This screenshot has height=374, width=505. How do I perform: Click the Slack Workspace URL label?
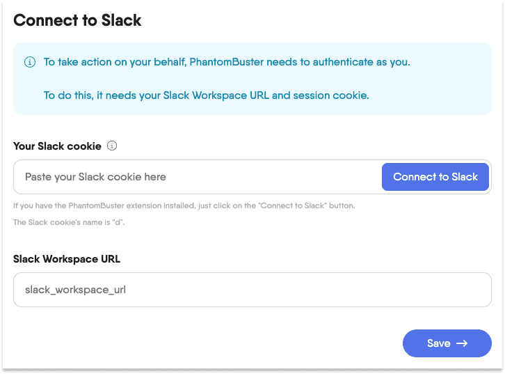(67, 258)
